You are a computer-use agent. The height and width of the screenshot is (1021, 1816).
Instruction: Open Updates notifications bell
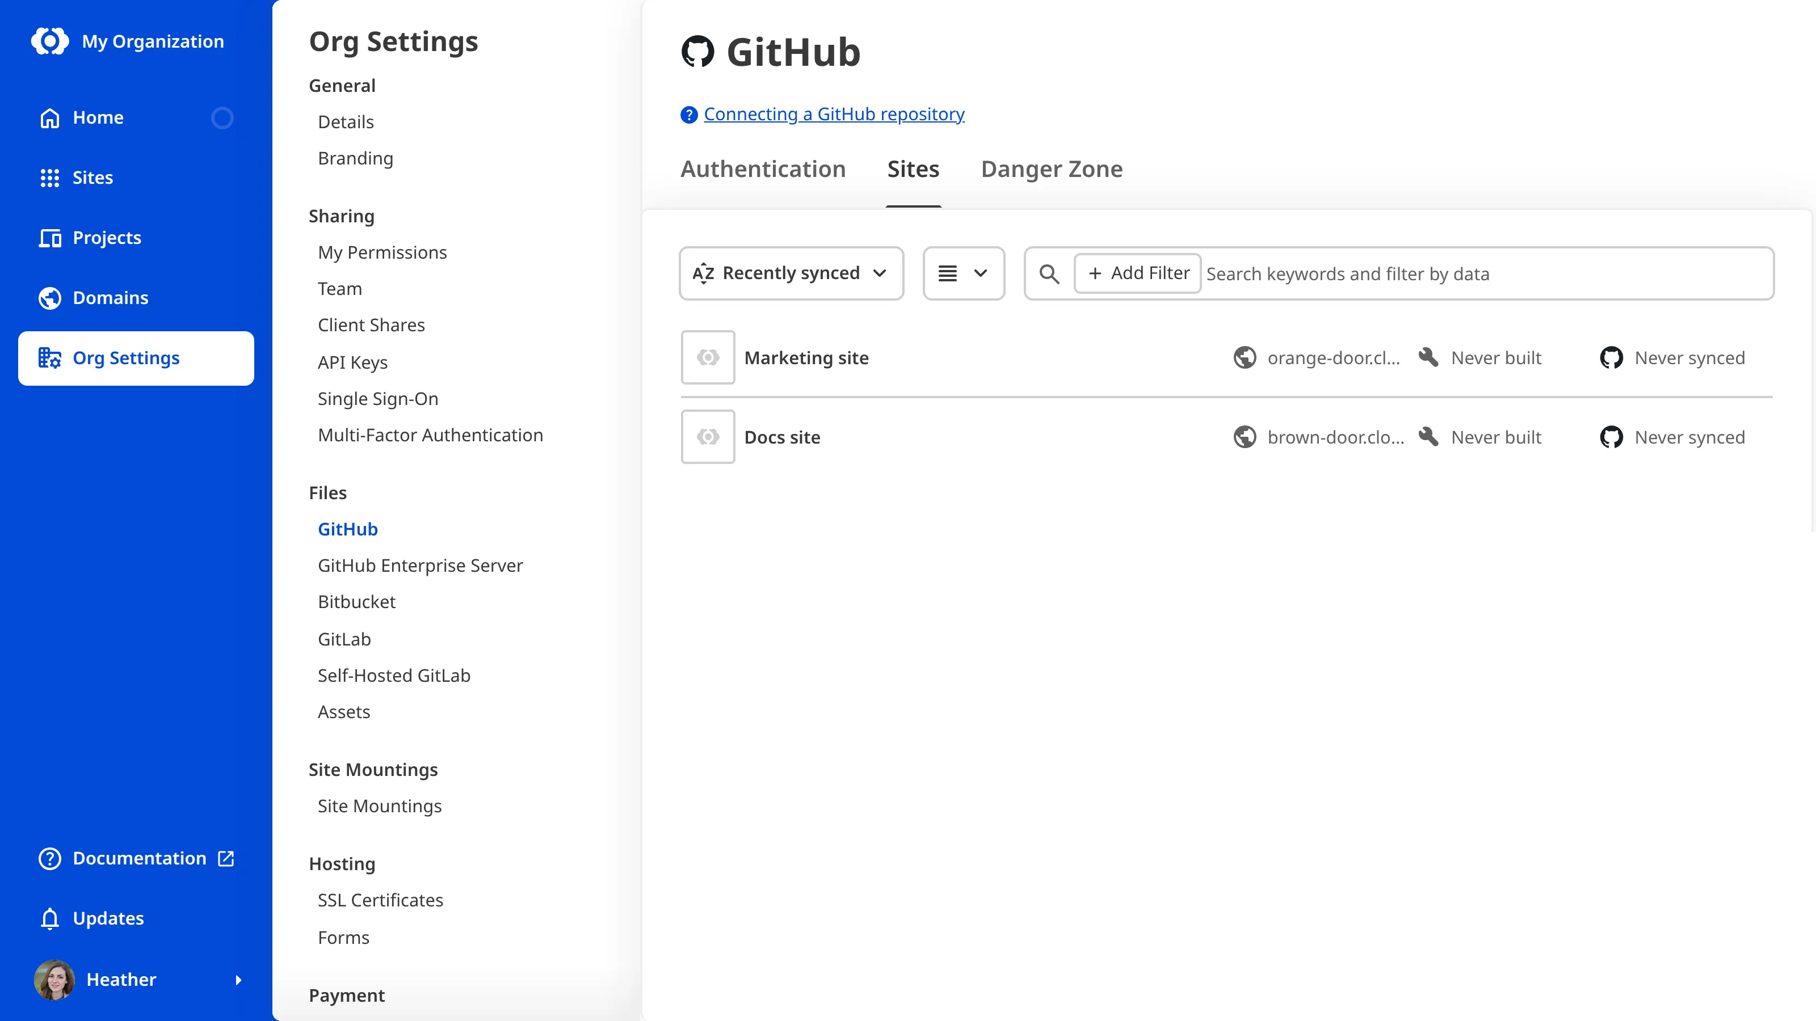click(x=136, y=918)
